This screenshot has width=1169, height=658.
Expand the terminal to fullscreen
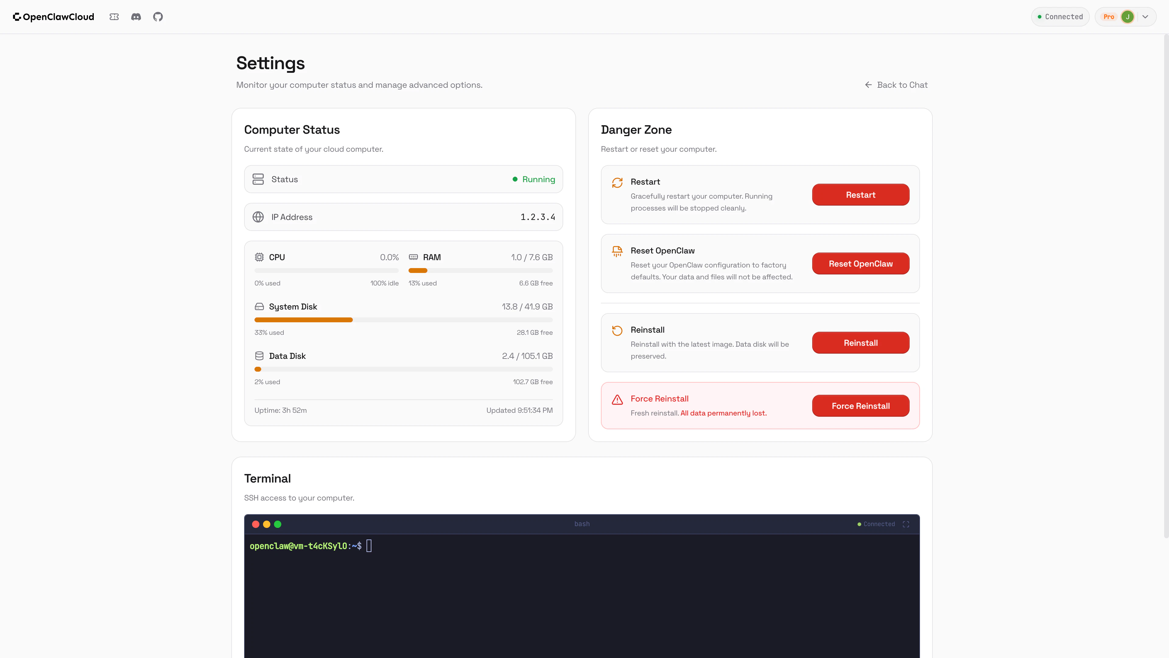pyautogui.click(x=906, y=524)
